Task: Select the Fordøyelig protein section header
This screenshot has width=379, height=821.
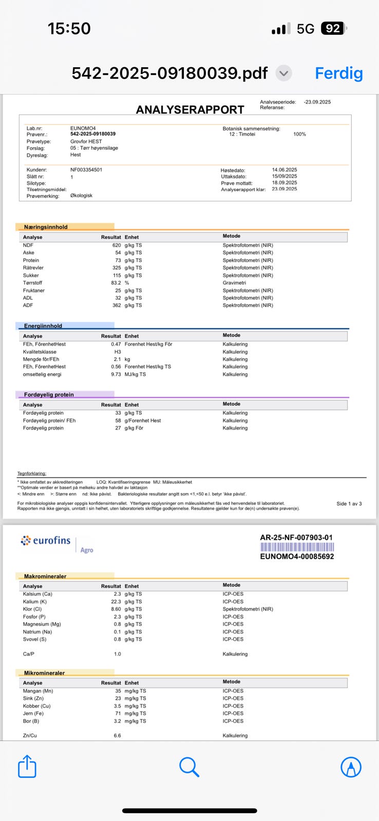Action: 49,395
